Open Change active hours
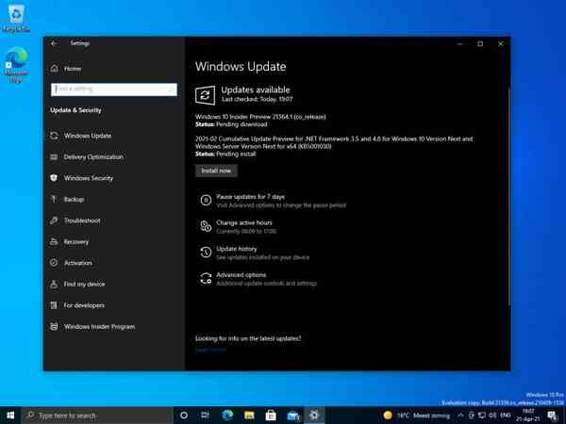The width and height of the screenshot is (566, 424). pyautogui.click(x=244, y=222)
